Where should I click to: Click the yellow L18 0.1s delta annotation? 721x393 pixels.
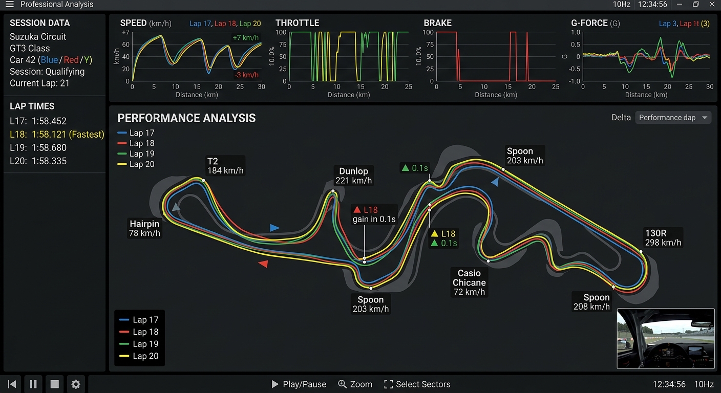pyautogui.click(x=443, y=238)
